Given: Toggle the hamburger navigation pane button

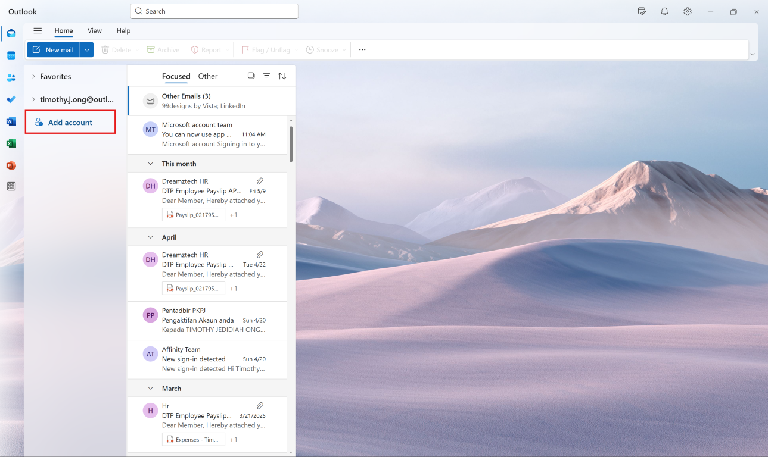Looking at the screenshot, I should [x=38, y=30].
